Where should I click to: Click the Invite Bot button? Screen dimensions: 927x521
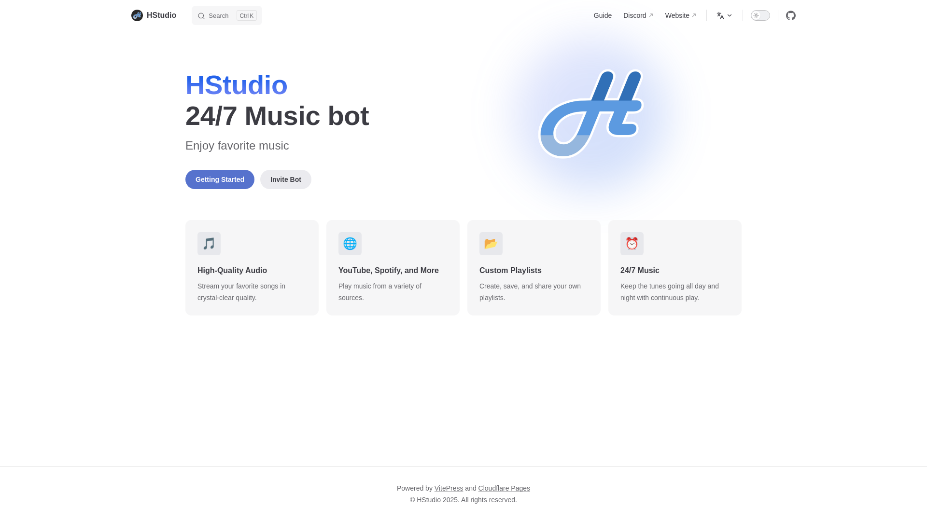tap(286, 179)
